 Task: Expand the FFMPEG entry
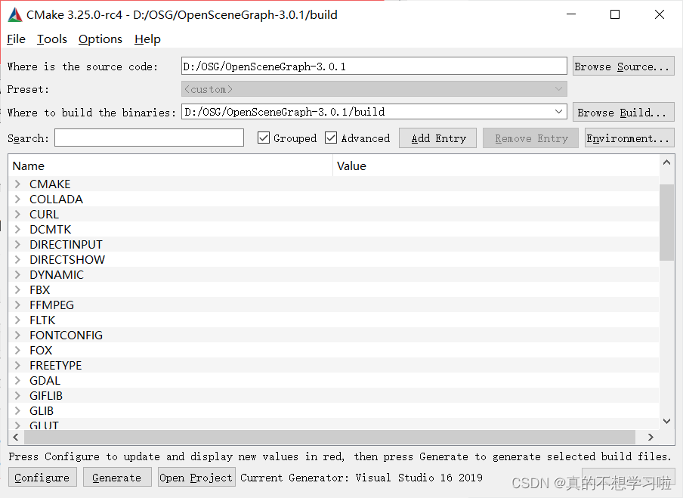click(17, 305)
